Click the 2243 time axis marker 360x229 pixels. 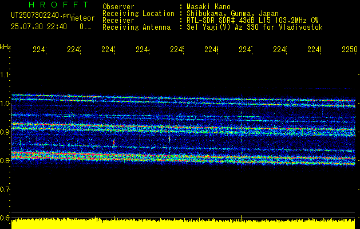tap(108, 50)
